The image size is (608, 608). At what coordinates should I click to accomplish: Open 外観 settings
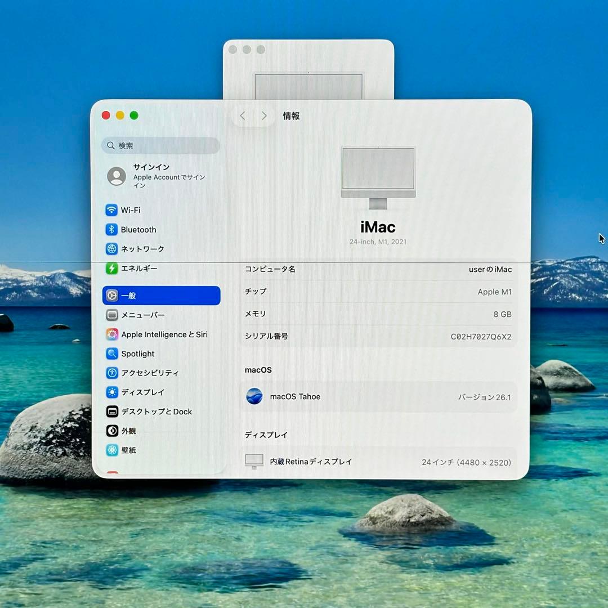(x=128, y=431)
